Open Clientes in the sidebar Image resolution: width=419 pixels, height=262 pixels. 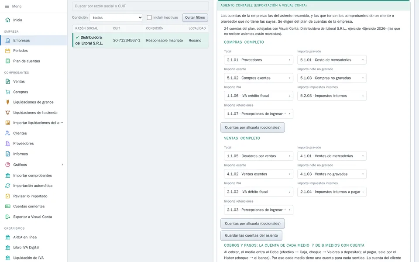34,133
